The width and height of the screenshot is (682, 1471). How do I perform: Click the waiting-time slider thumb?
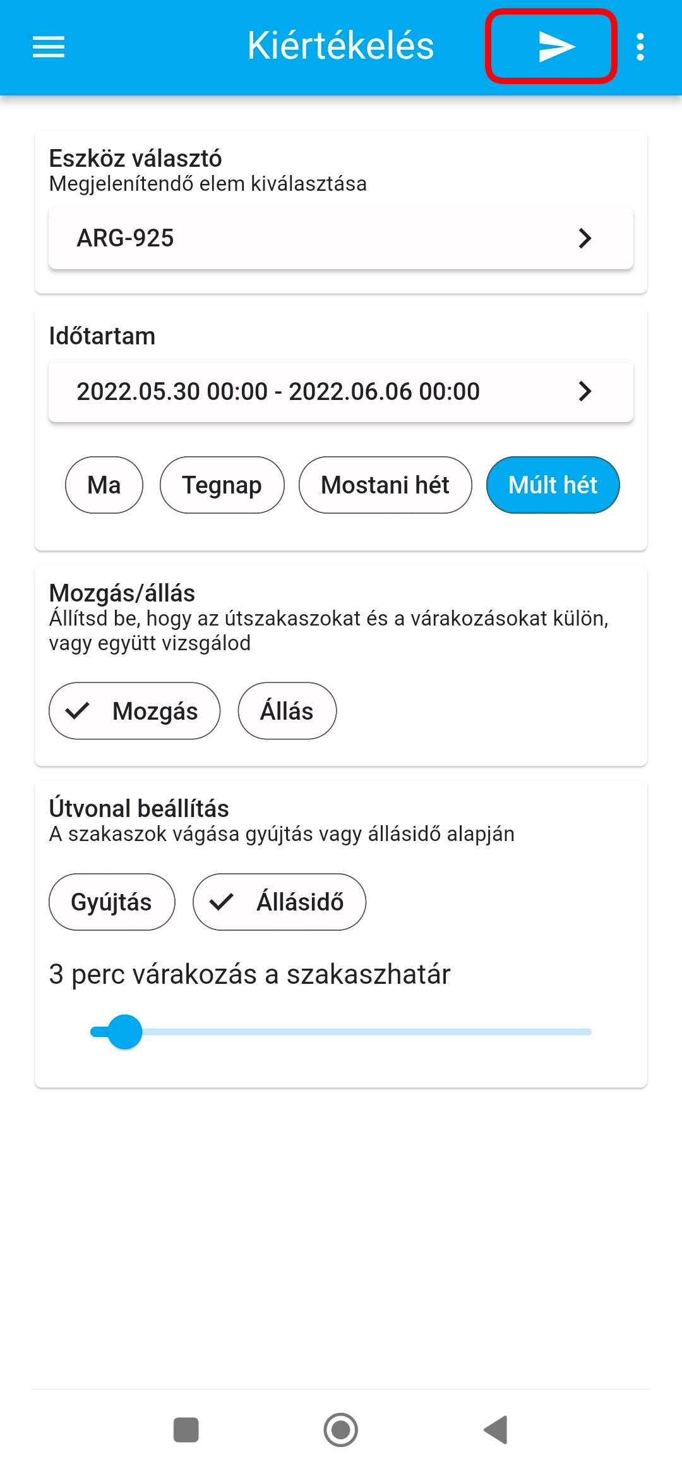tap(125, 1032)
